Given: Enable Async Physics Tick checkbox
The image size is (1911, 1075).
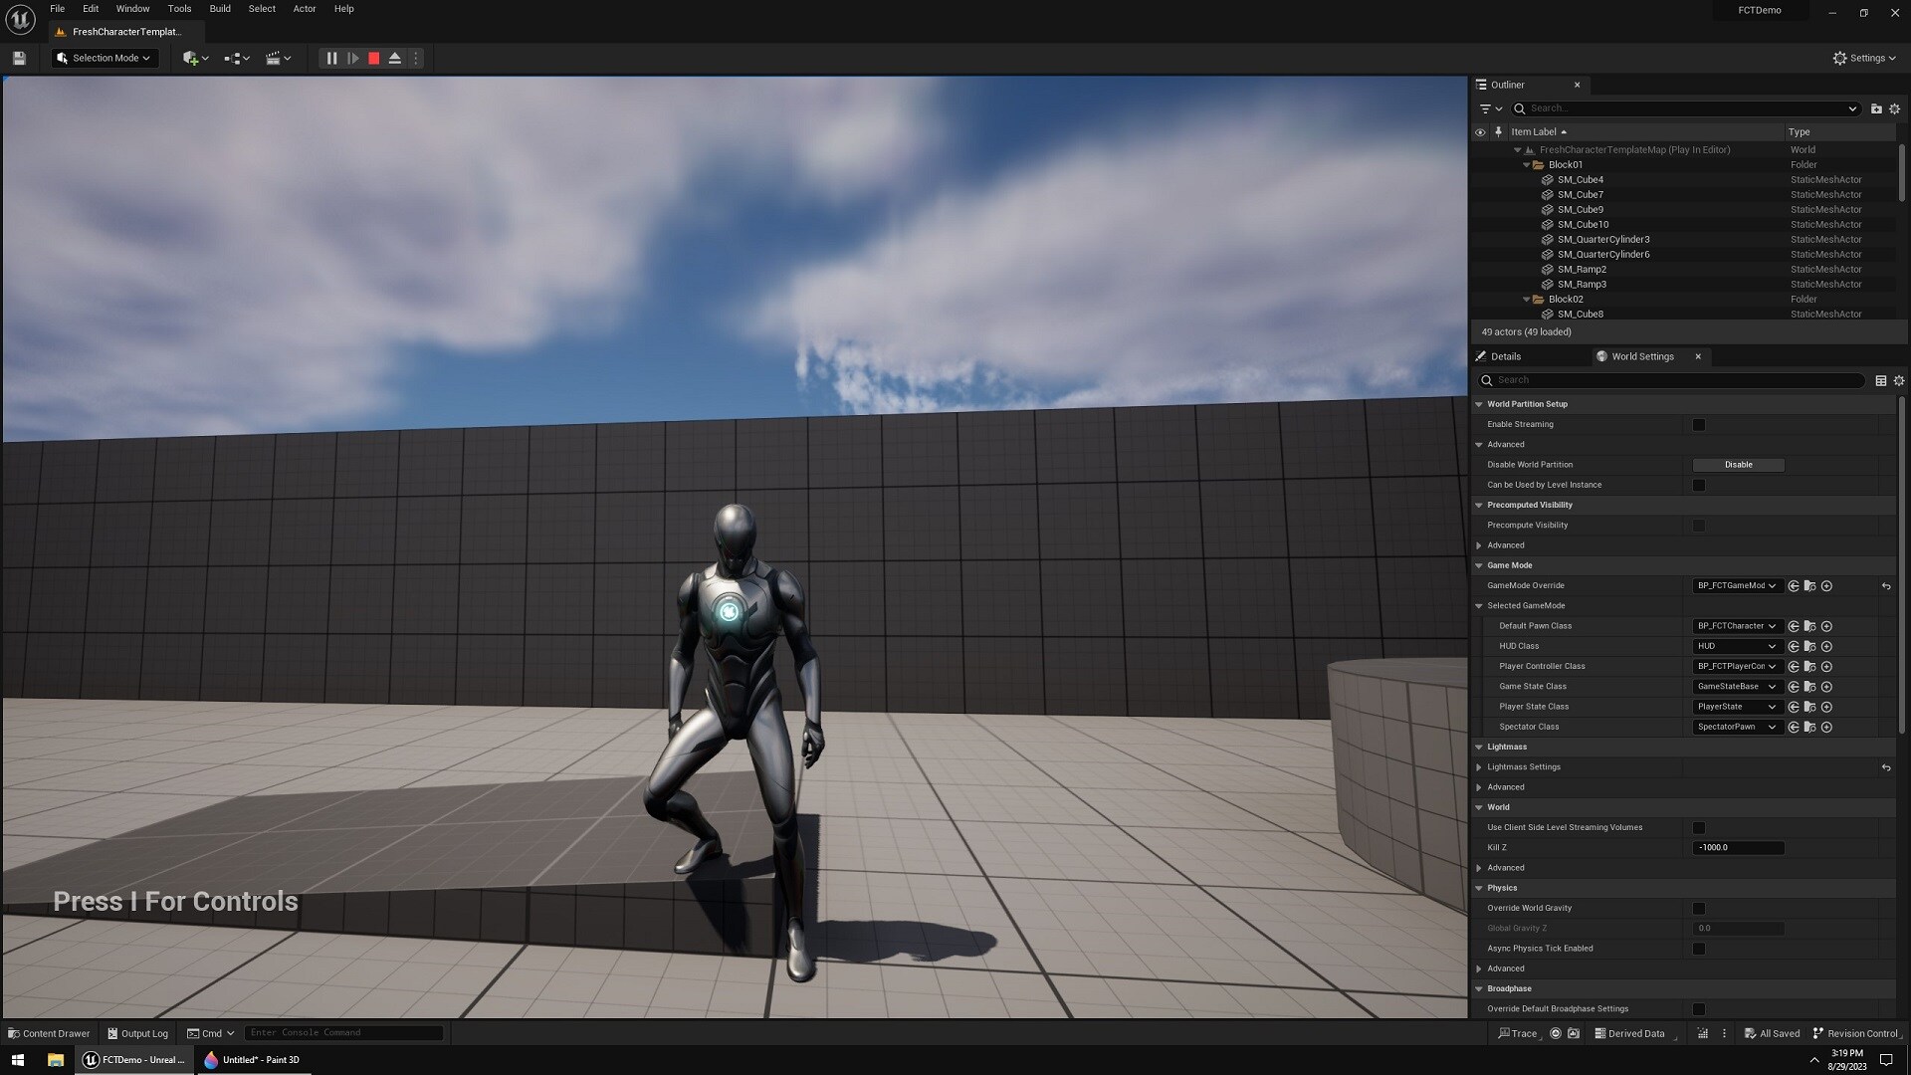Looking at the screenshot, I should [x=1699, y=949].
